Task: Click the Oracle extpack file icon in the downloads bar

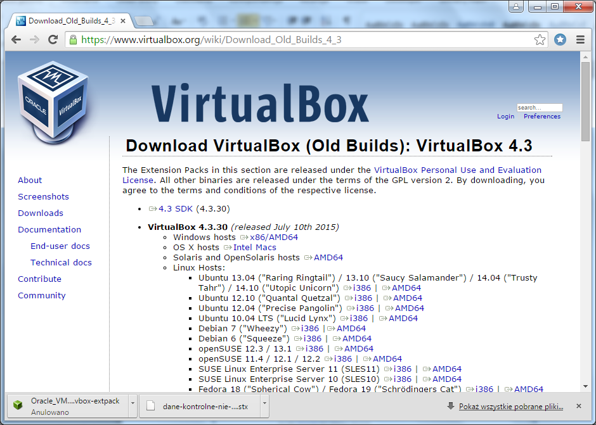Action: coord(18,405)
